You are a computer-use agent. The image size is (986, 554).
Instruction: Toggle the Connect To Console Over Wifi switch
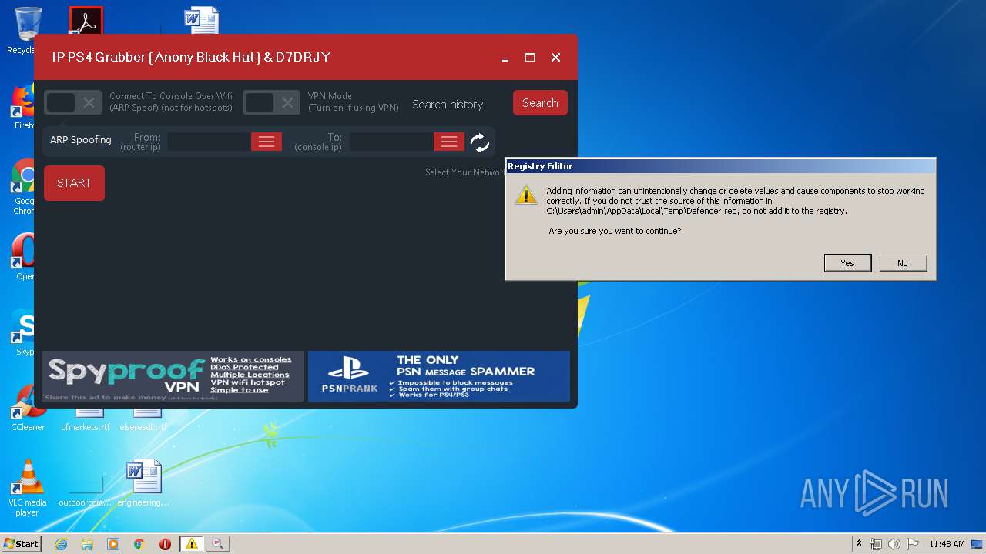tap(72, 102)
